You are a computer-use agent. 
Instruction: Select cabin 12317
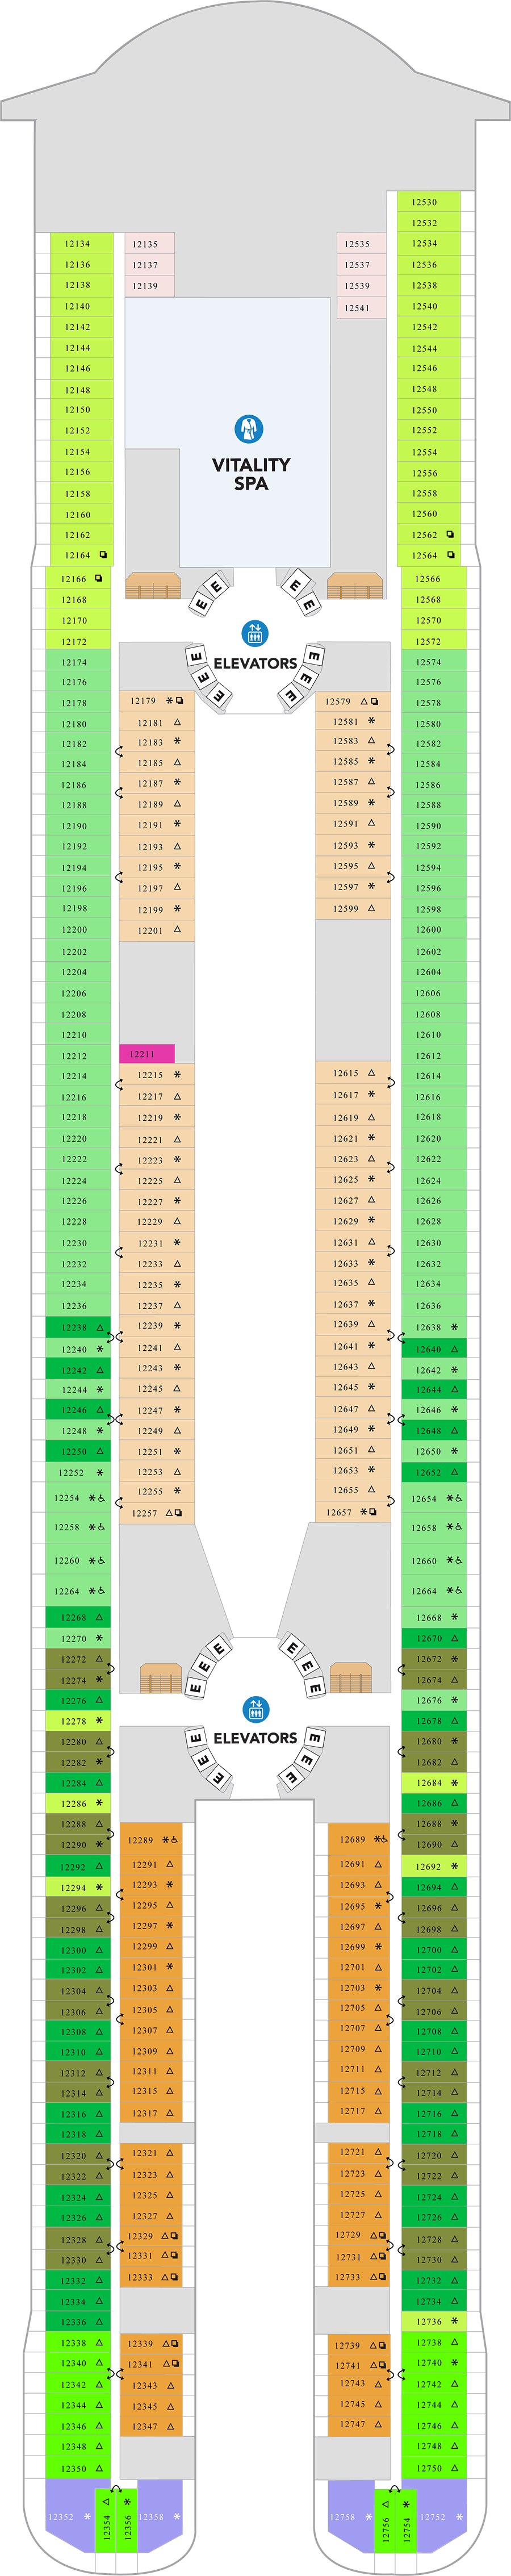(x=152, y=2112)
